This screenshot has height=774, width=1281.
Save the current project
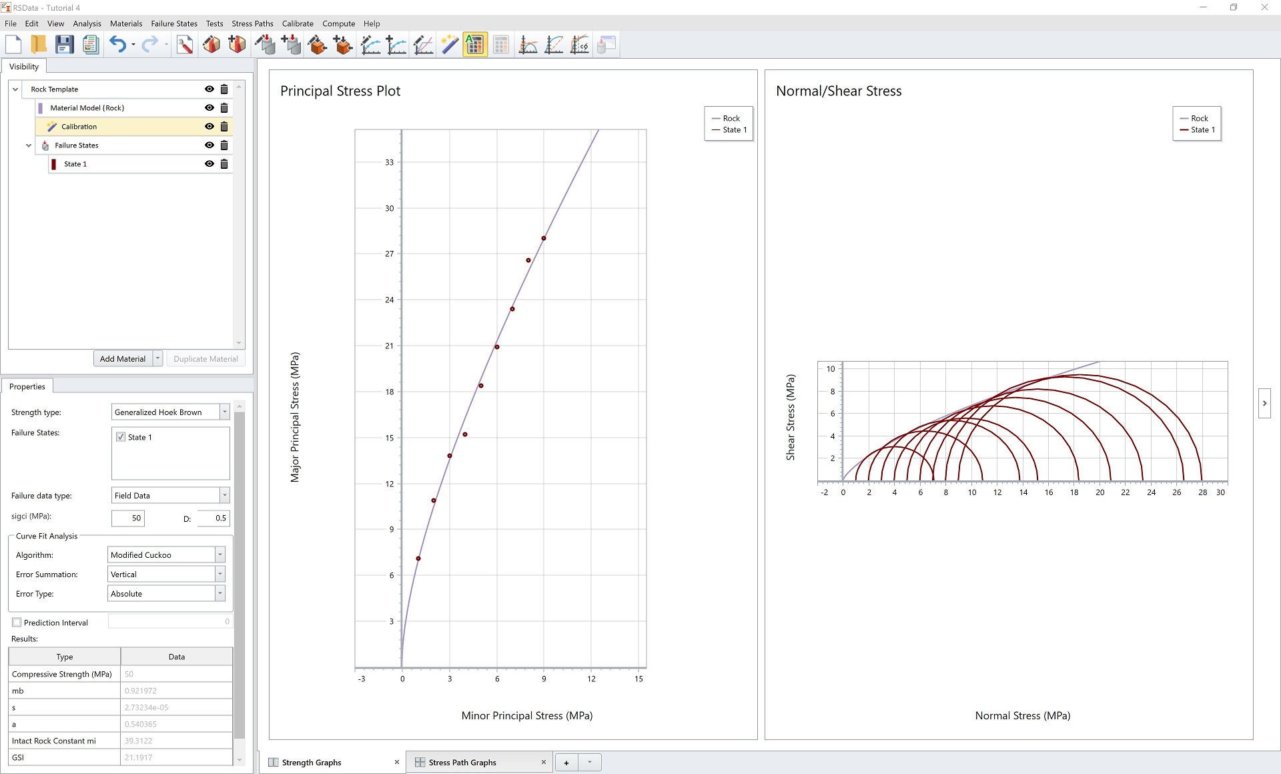(x=64, y=44)
